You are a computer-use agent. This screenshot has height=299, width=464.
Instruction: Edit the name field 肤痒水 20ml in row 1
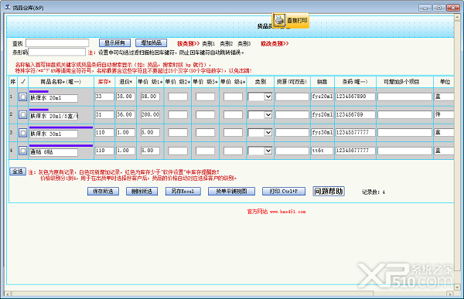pos(53,98)
